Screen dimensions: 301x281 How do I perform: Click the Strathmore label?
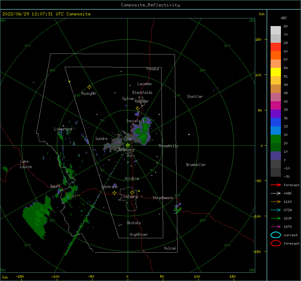[163, 198]
